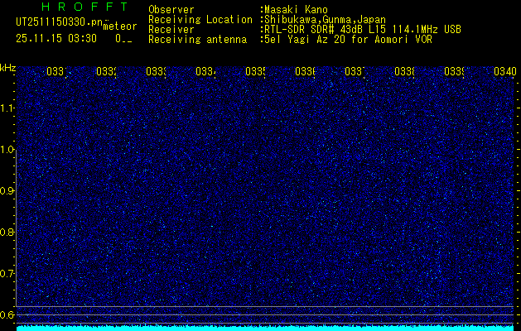Click the 0336 time marker
The height and width of the screenshot is (331, 521).
tap(306, 71)
